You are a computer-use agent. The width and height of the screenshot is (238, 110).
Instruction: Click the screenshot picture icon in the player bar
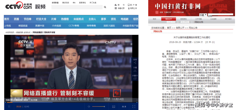tap(113, 106)
